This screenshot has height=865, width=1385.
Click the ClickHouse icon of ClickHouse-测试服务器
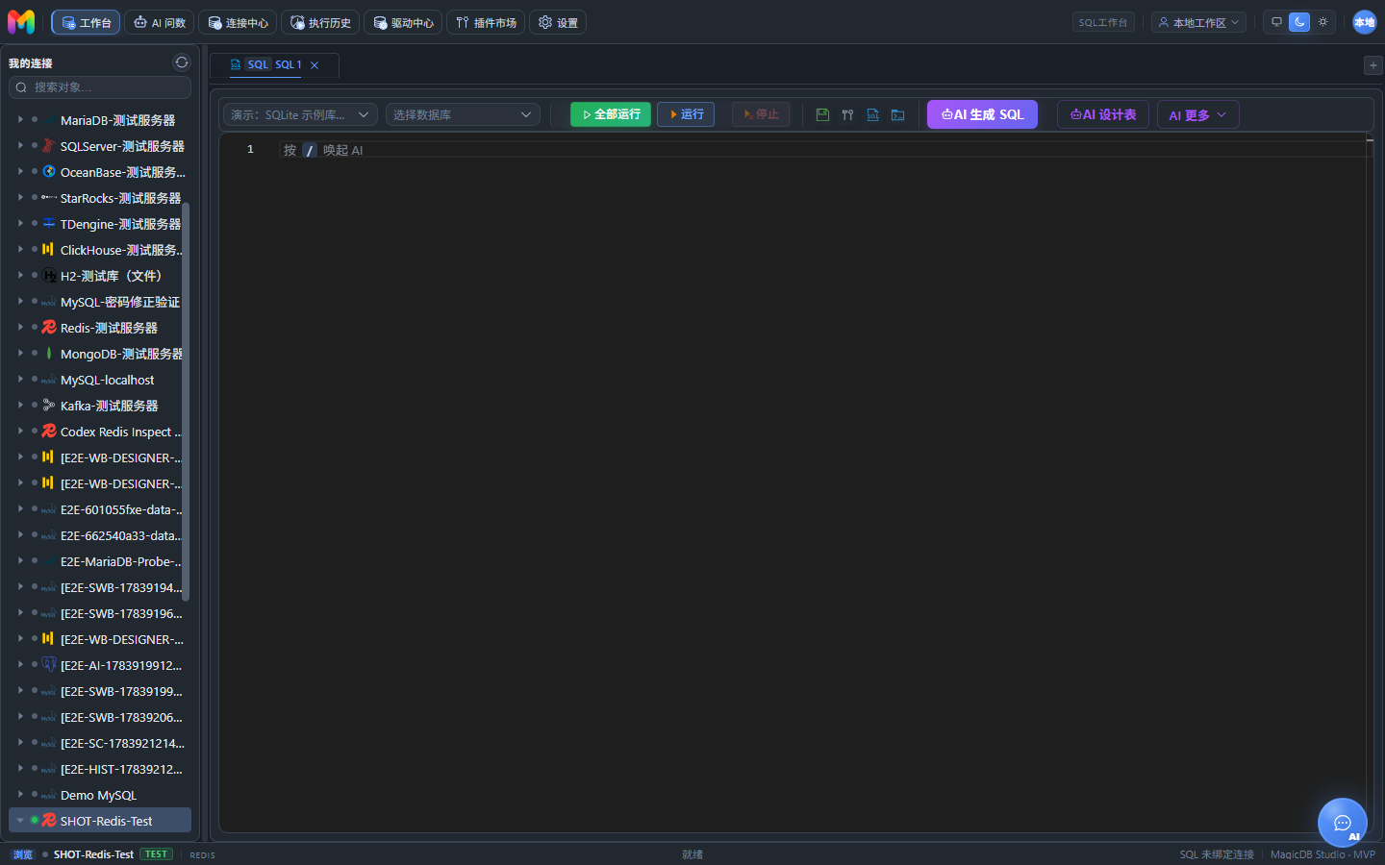coord(48,249)
